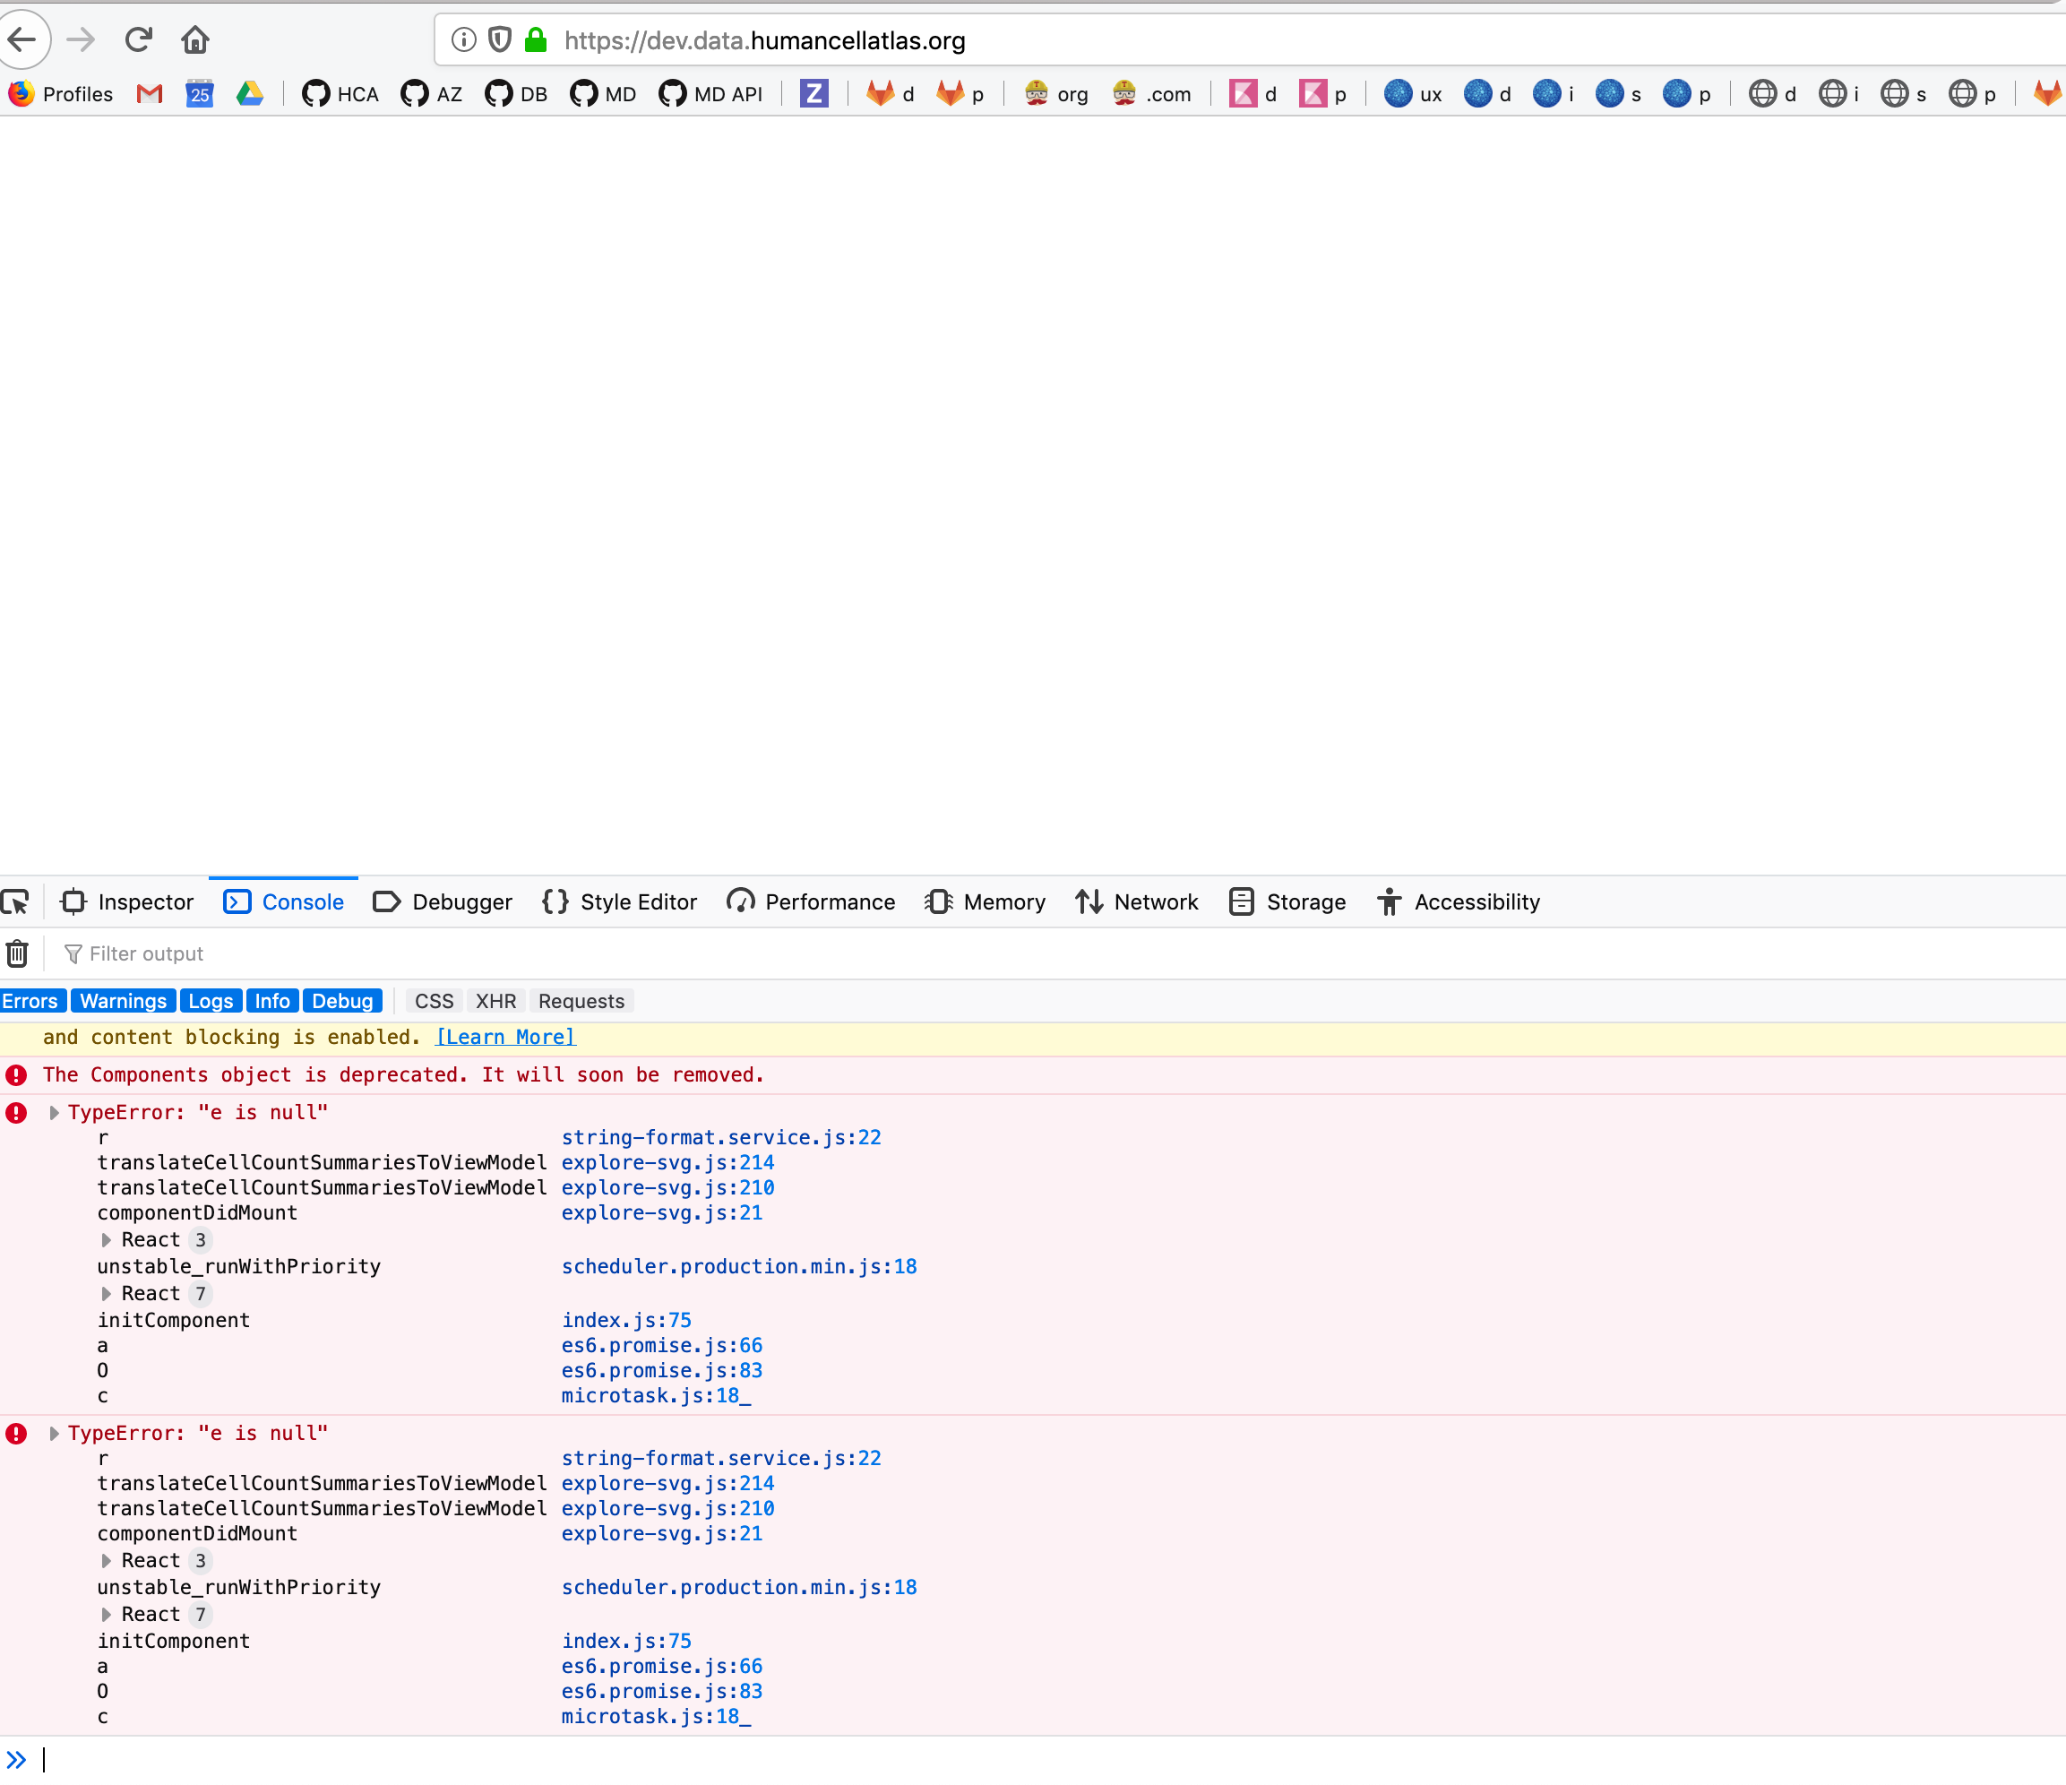Screen dimensions: 2066x1785
Task: Click the padlock site security icon
Action: click(x=536, y=40)
